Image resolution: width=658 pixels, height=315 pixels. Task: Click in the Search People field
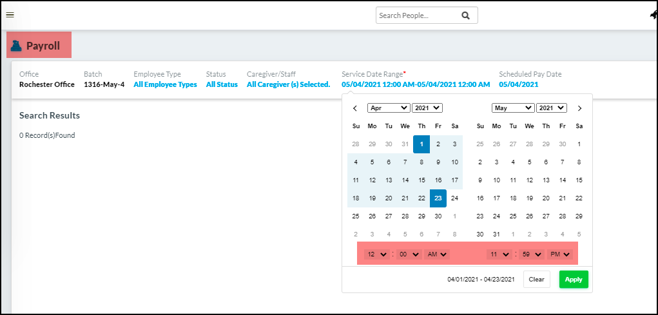click(418, 15)
